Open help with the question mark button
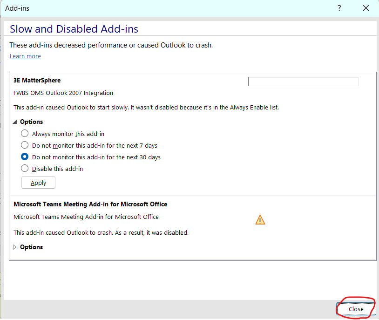Screen dimensions: 379x320 tap(339, 8)
